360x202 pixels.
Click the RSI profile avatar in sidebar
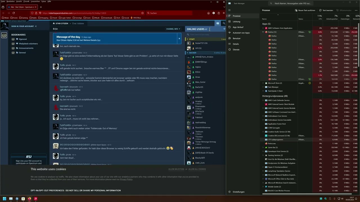(4, 26)
